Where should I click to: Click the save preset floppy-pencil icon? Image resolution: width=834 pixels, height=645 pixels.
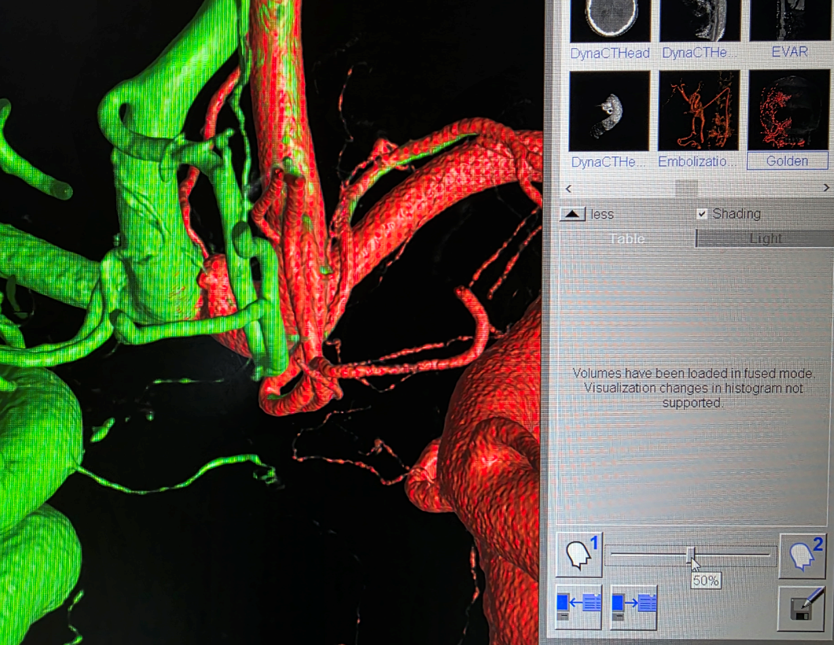805,608
